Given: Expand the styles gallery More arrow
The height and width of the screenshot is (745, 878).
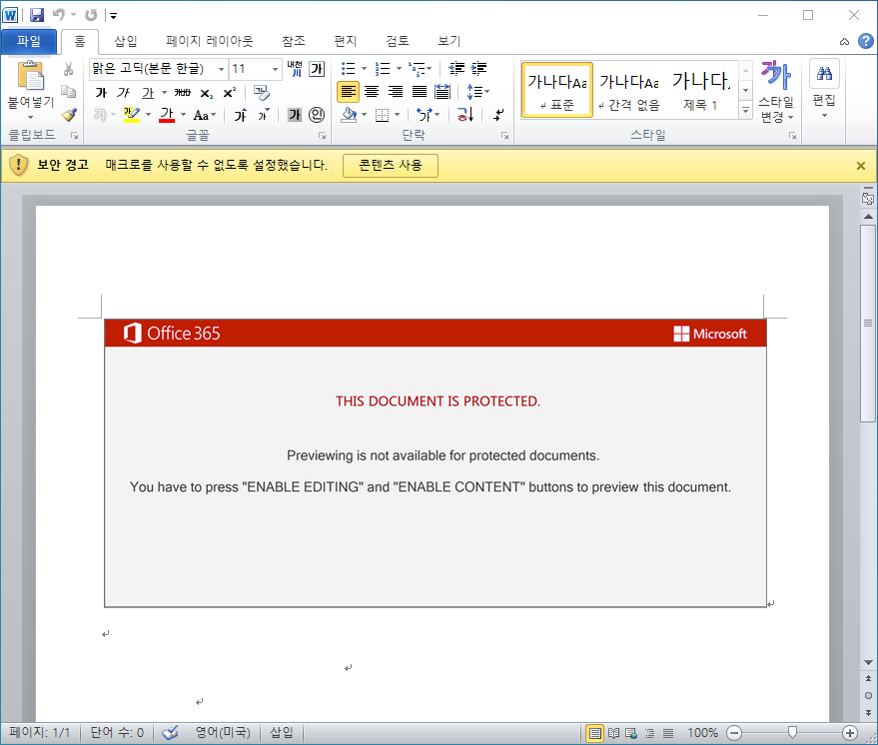Looking at the screenshot, I should pos(745,110).
